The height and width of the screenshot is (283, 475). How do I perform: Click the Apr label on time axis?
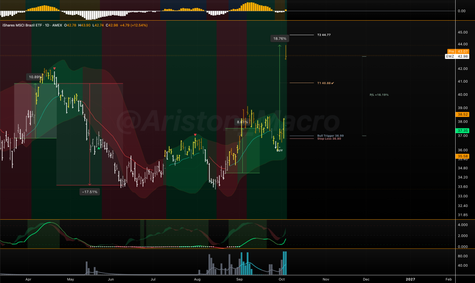click(28, 279)
